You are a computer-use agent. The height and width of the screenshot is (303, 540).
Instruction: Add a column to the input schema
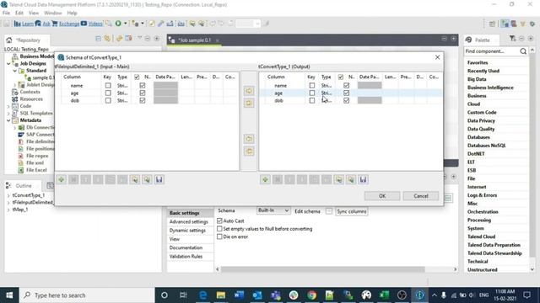coord(62,179)
